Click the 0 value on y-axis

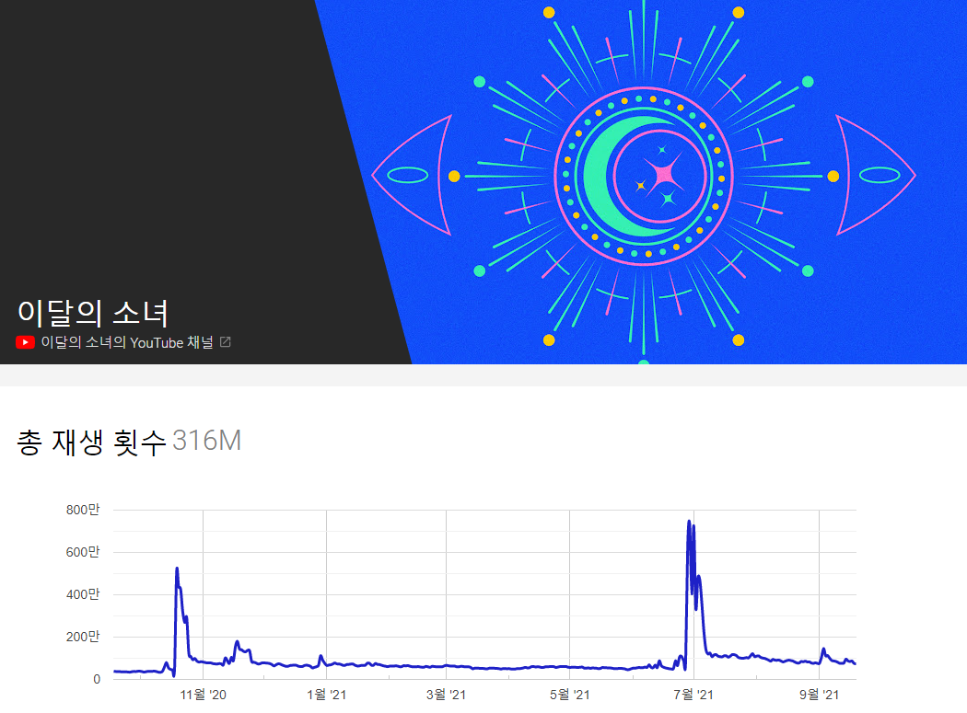tap(96, 679)
